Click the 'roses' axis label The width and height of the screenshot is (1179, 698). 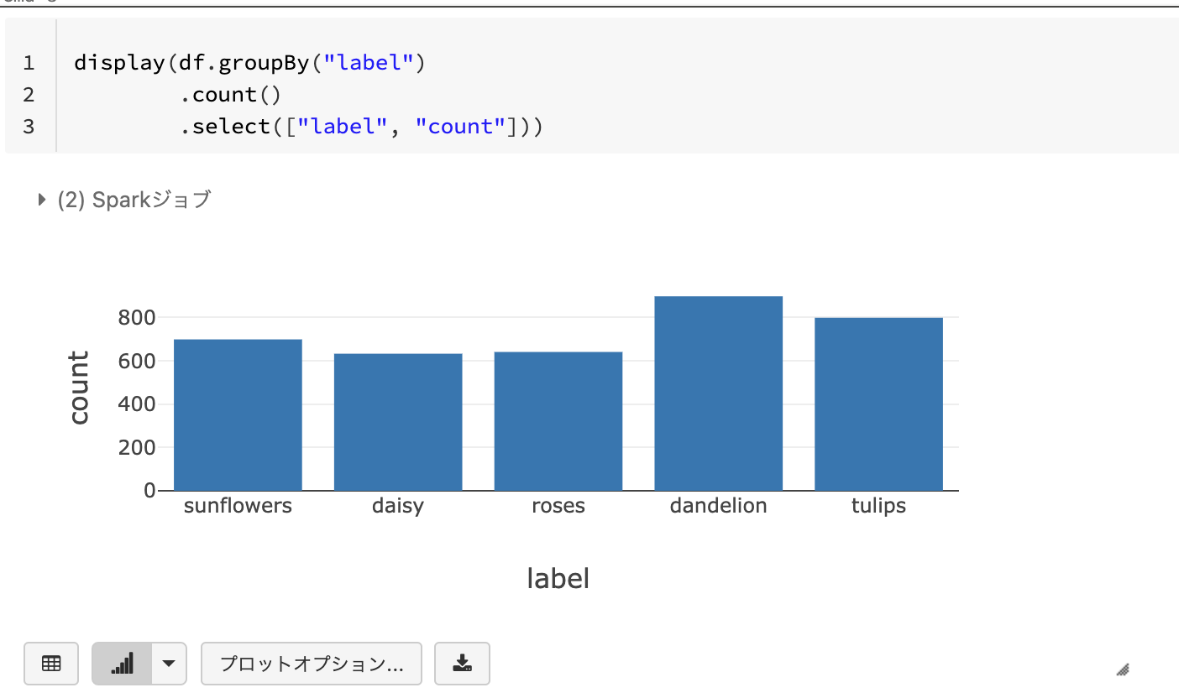(558, 506)
